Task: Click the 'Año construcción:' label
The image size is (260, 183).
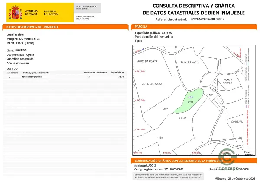Action: pyautogui.click(x=18, y=63)
